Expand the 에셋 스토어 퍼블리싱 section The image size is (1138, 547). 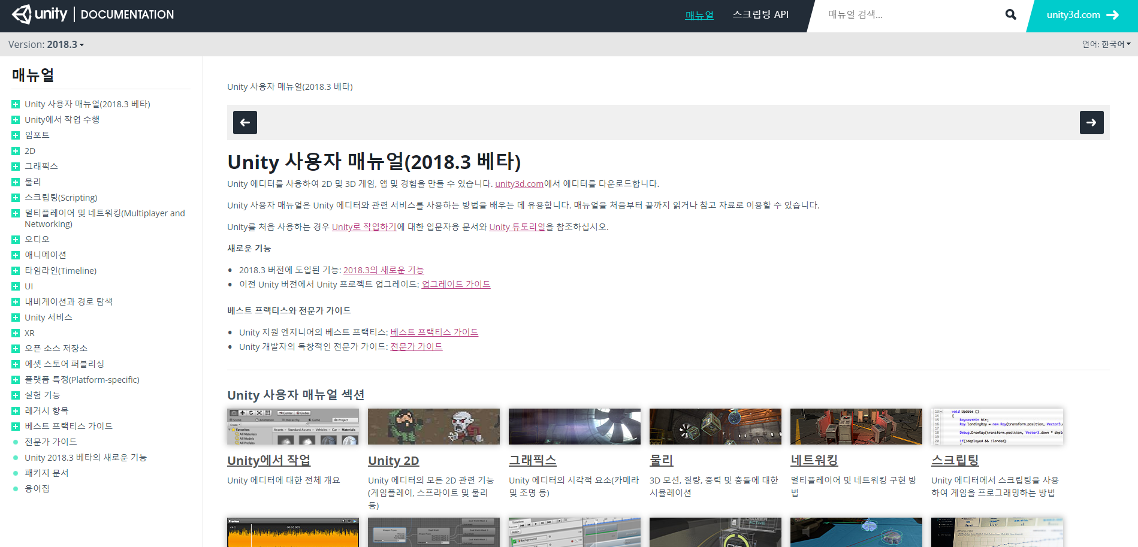16,364
